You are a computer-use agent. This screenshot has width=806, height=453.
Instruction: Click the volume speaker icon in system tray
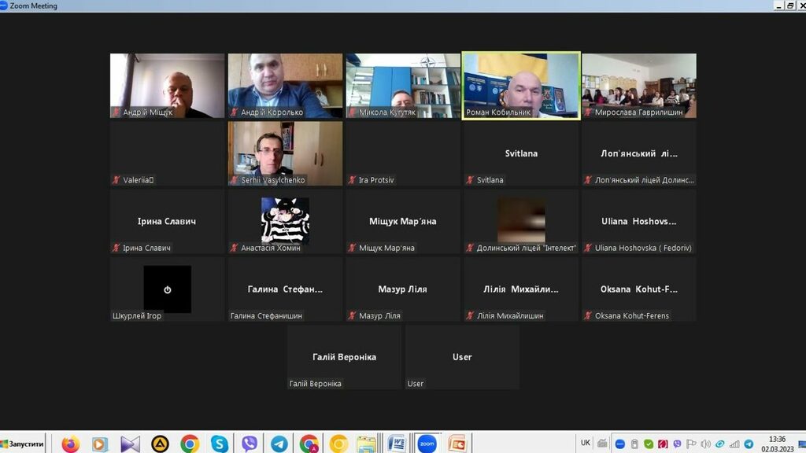(x=705, y=444)
